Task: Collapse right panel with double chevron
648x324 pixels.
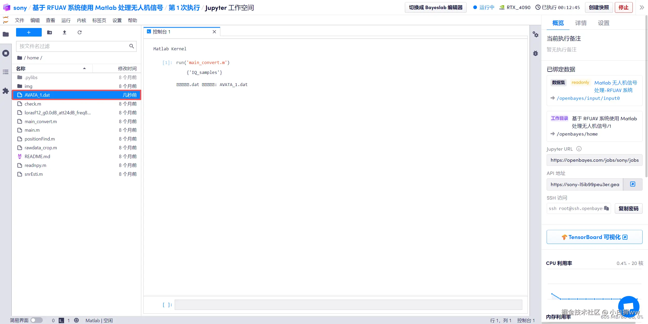Action: click(x=642, y=8)
